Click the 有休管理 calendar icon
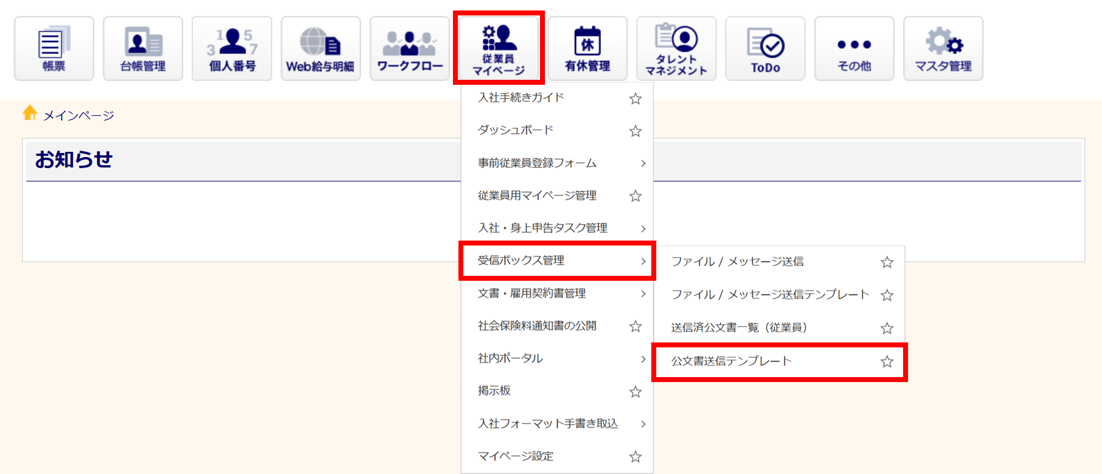The height and width of the screenshot is (474, 1102). click(x=587, y=48)
